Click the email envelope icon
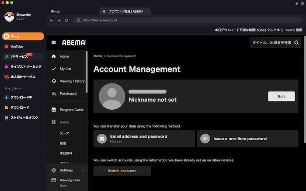This screenshot has height=191, width=306. coord(102,139)
